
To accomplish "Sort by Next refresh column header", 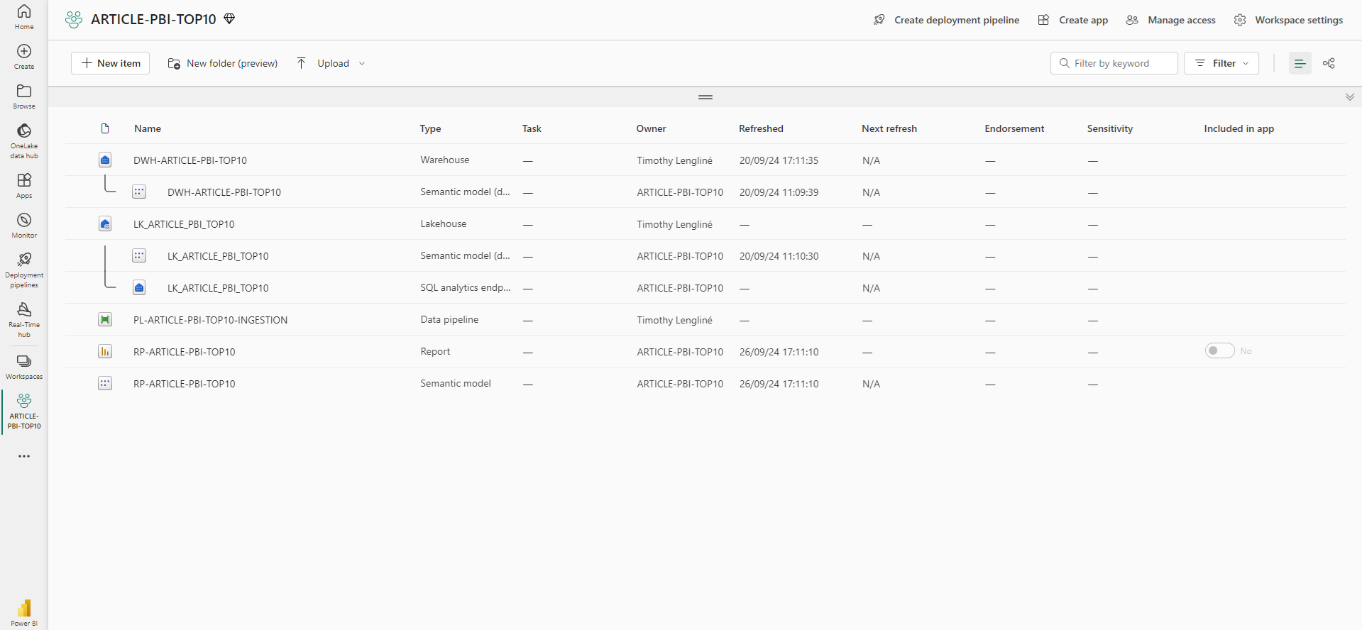I will 889,128.
